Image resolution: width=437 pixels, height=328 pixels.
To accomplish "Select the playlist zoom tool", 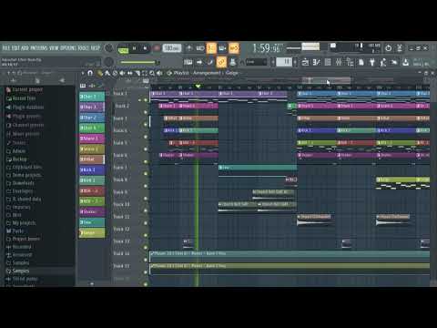I will coord(152,73).
